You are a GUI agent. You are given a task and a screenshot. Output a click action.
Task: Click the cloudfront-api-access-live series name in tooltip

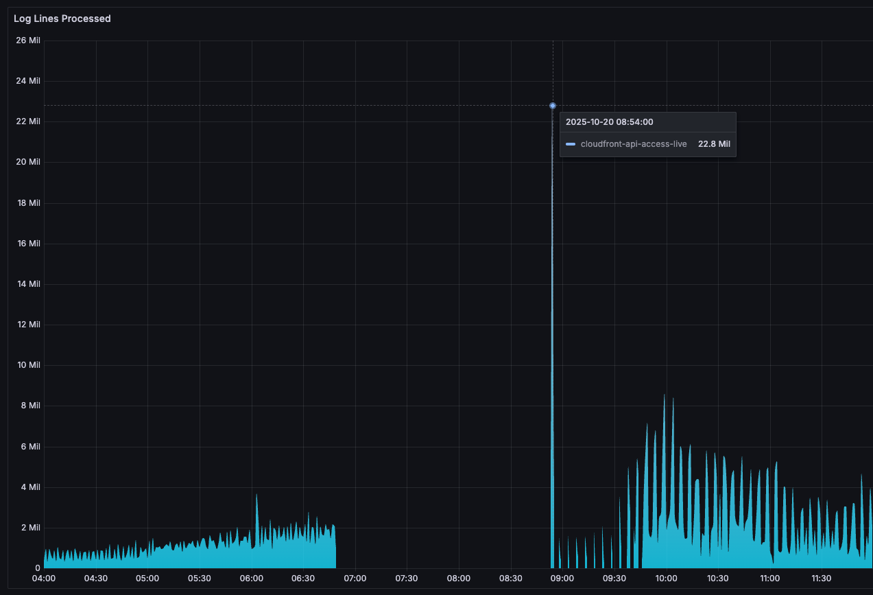(634, 144)
